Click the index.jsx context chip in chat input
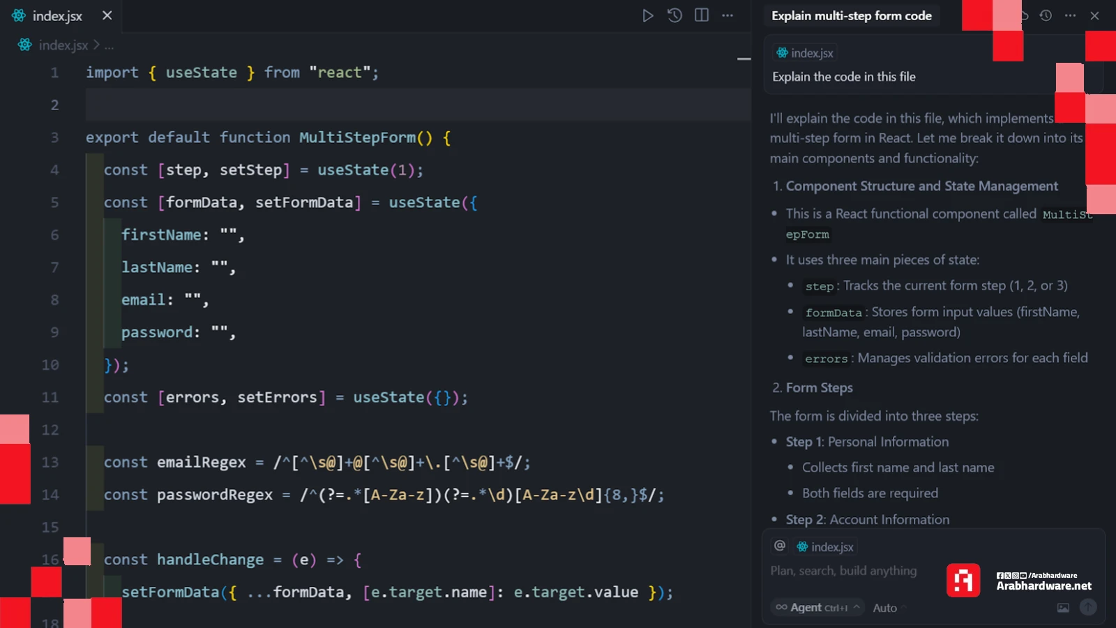This screenshot has width=1116, height=628. [x=825, y=547]
